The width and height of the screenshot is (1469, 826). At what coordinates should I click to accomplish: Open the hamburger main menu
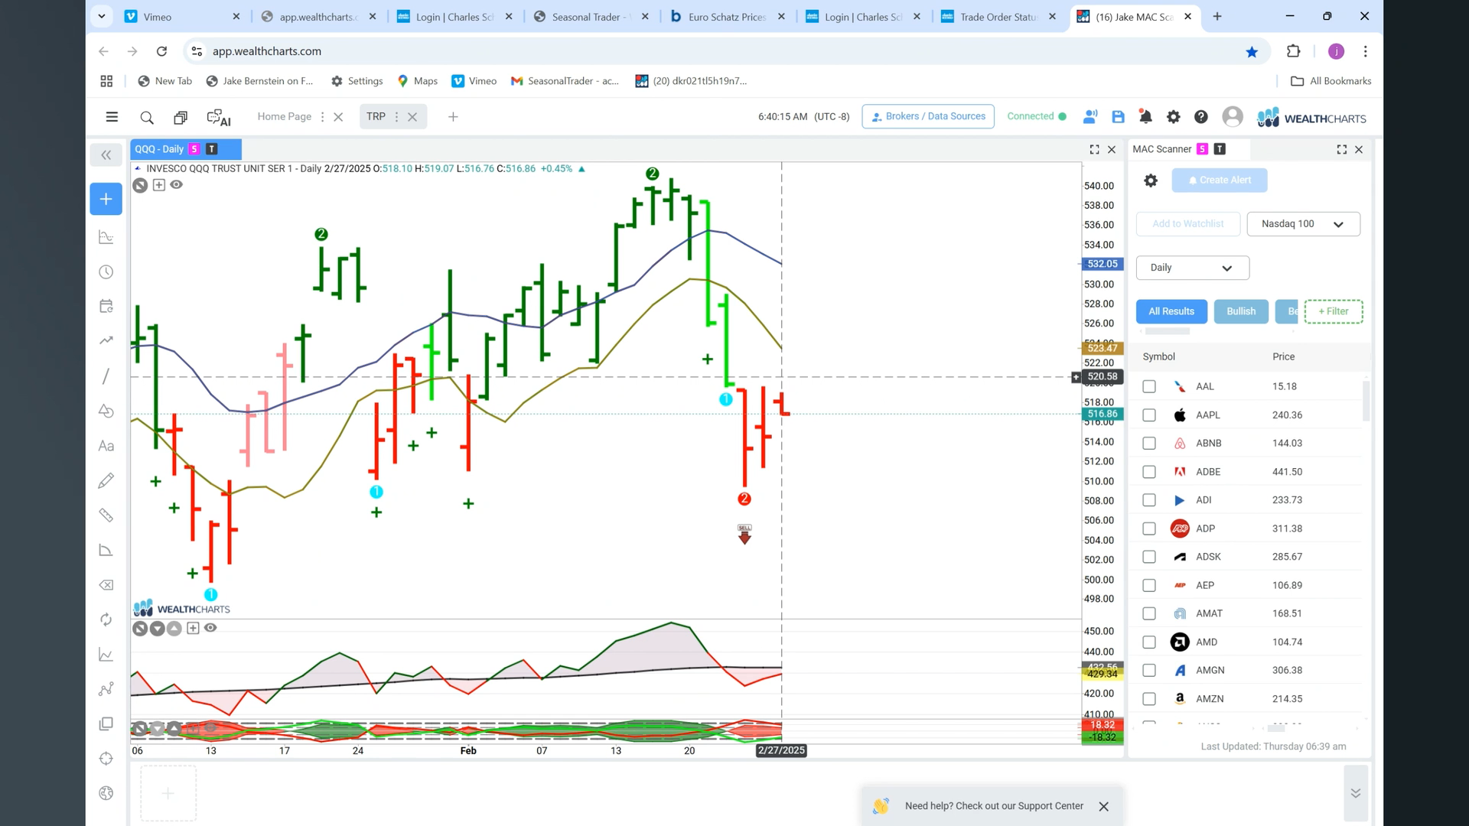point(112,117)
